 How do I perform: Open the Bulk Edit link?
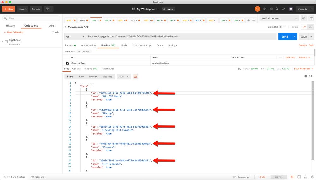point(290,57)
